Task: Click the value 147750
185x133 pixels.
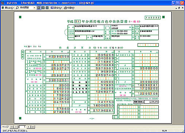Action: pos(106,102)
